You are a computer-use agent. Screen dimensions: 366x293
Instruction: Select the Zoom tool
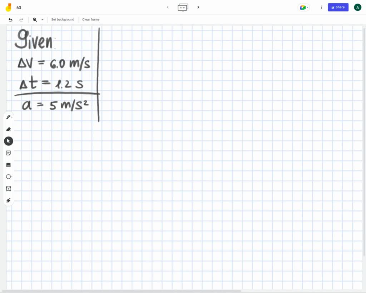(x=35, y=20)
